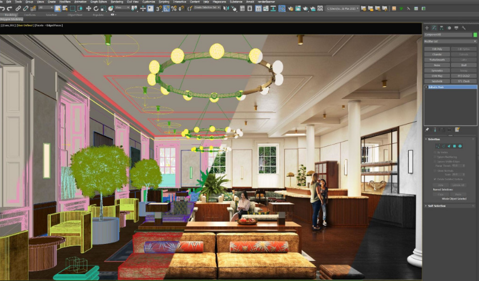This screenshot has height=281, width=479.
Task: Switch to the Create panel plus icon
Action: coord(427,27)
